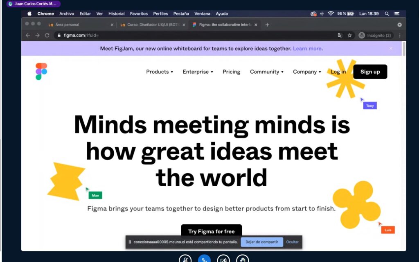This screenshot has height=262, width=419.
Task: Click the browser forward arrow
Action: point(37,35)
